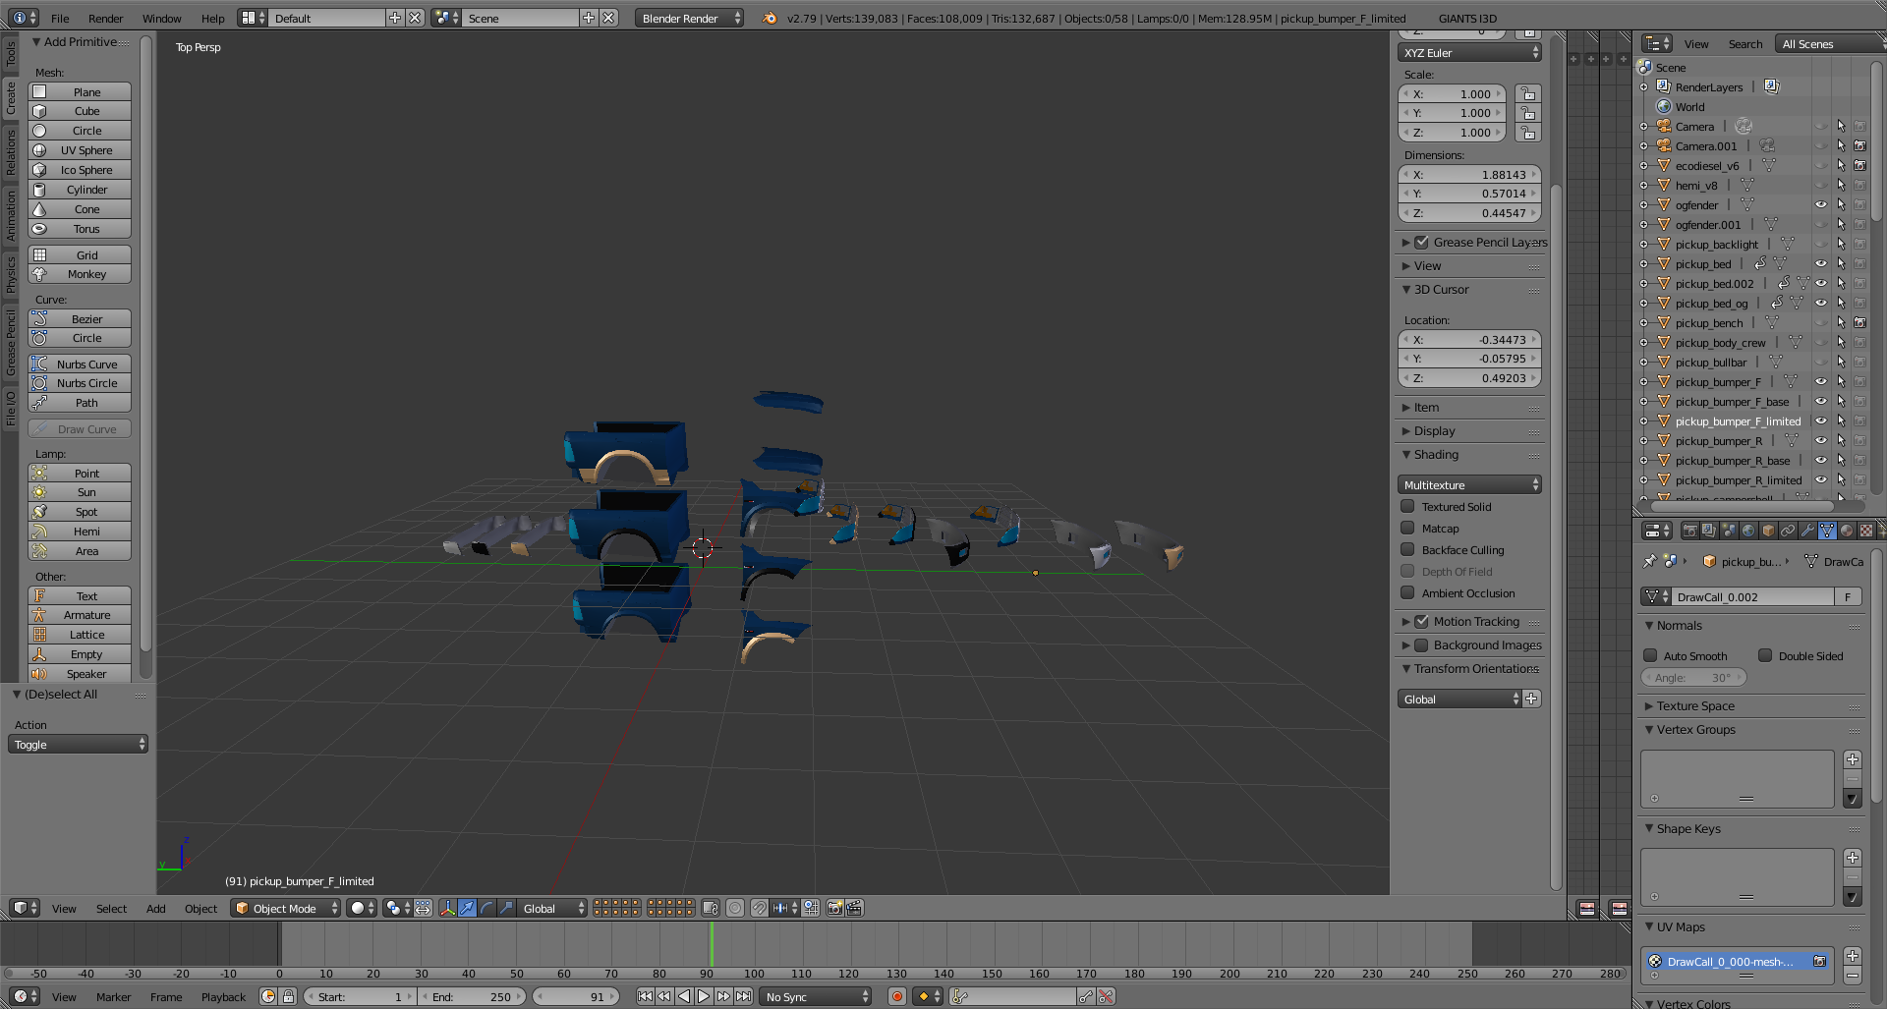
Task: Add a Bezier curve
Action: click(x=80, y=319)
